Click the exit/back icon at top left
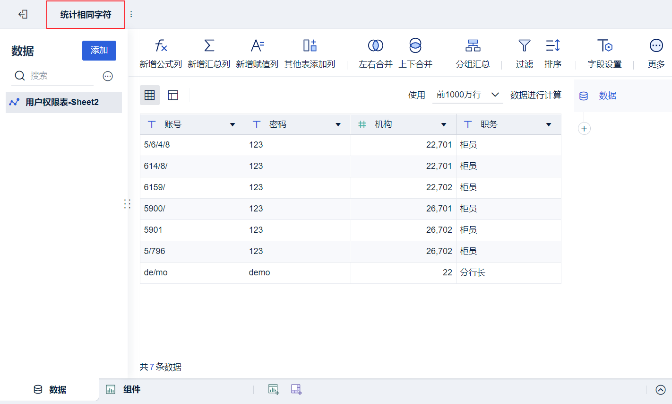The width and height of the screenshot is (672, 404). (23, 14)
